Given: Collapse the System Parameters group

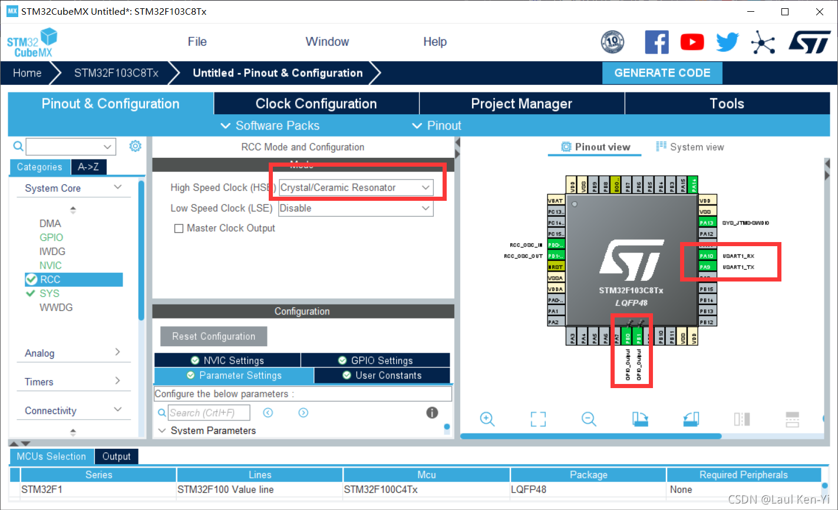Looking at the screenshot, I should click(162, 430).
